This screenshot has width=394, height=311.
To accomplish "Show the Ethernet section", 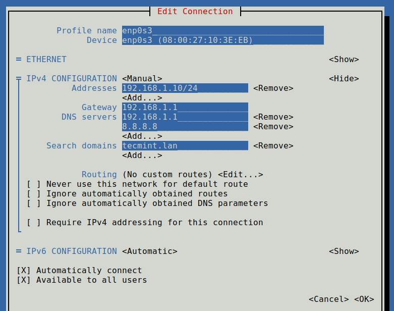I will click(344, 60).
